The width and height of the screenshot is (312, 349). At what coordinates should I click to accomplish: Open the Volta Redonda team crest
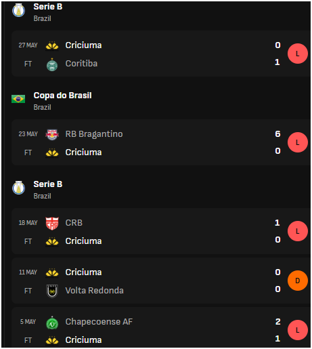pos(52,291)
